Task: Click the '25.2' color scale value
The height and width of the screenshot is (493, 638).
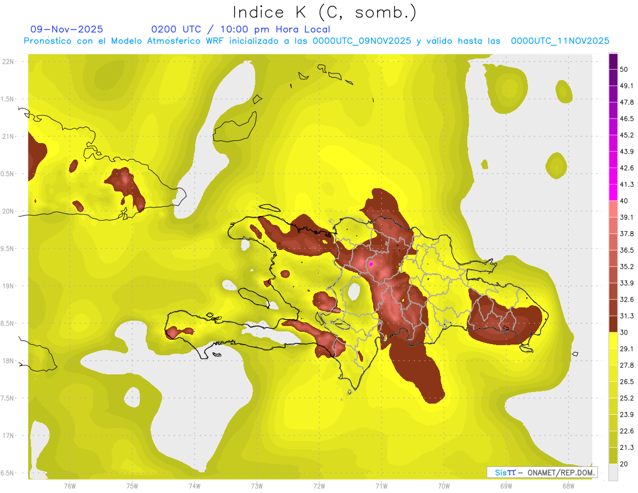Action: coord(627,398)
